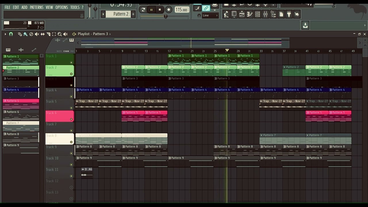Screen dimensions: 368x207
Task: Toggle mute switch on Track 10
Action: [x=71, y=165]
